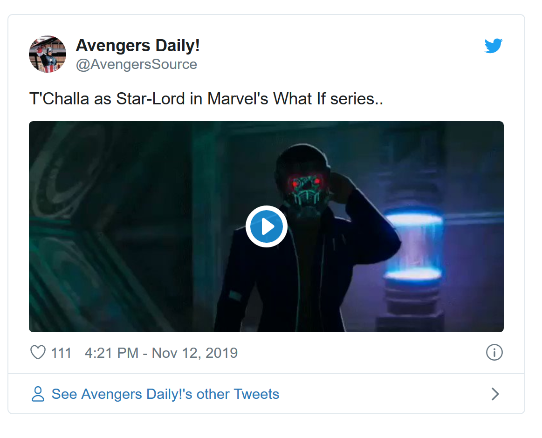Click the 4:21 PM time text
Viewport: 542px width, 438px height.
111,353
